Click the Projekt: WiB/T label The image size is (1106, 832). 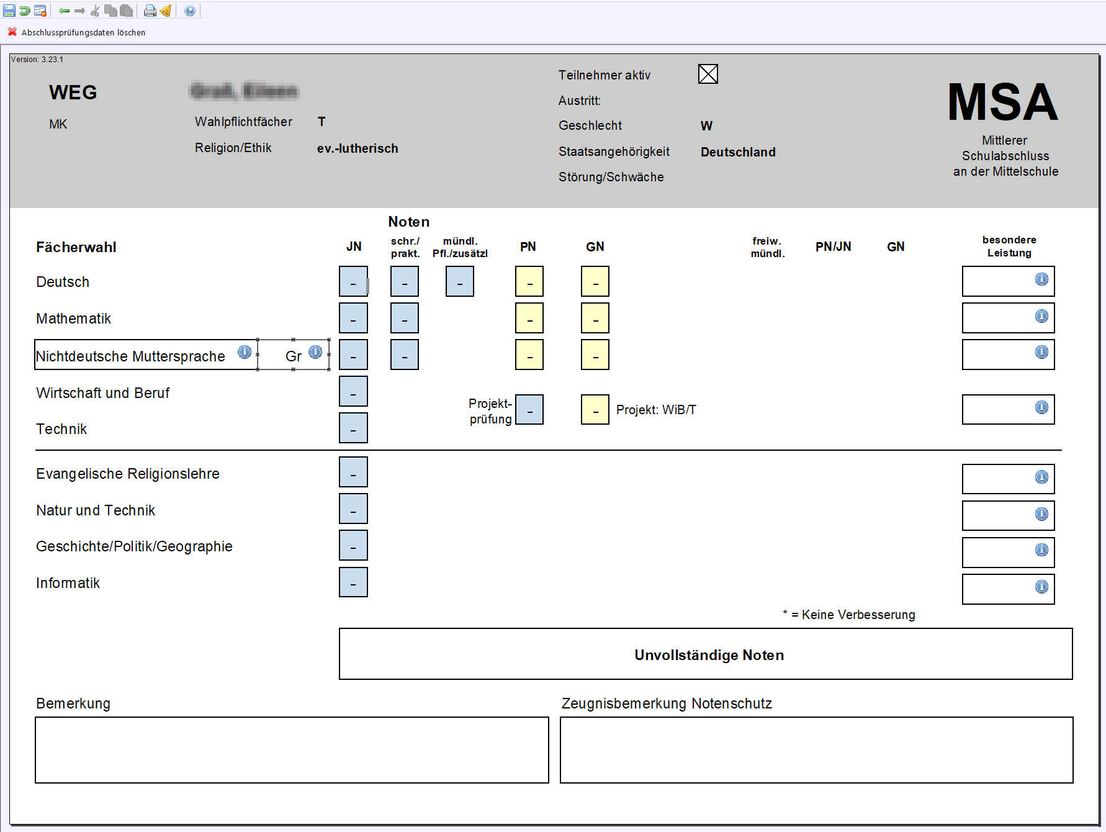point(656,410)
